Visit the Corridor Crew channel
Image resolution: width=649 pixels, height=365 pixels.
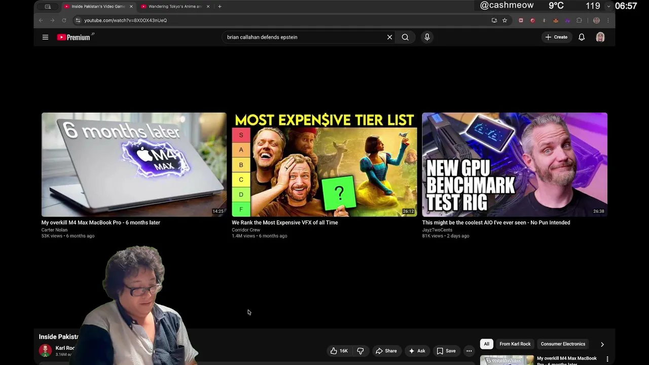[246, 230]
